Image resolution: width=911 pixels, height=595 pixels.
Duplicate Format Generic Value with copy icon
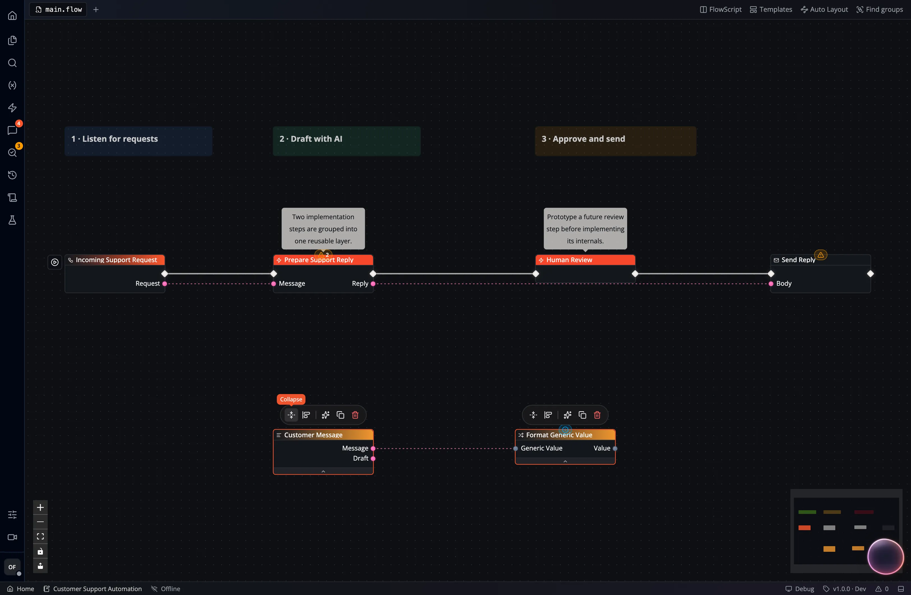tap(583, 415)
